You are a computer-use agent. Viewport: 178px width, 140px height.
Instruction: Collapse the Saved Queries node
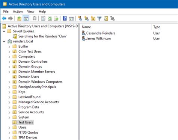(x=4, y=31)
